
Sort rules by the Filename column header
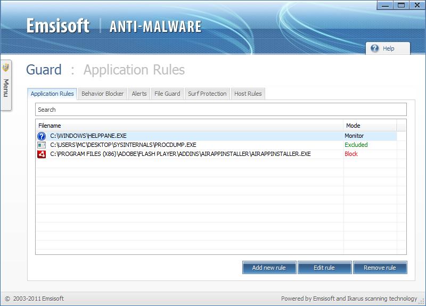point(190,126)
